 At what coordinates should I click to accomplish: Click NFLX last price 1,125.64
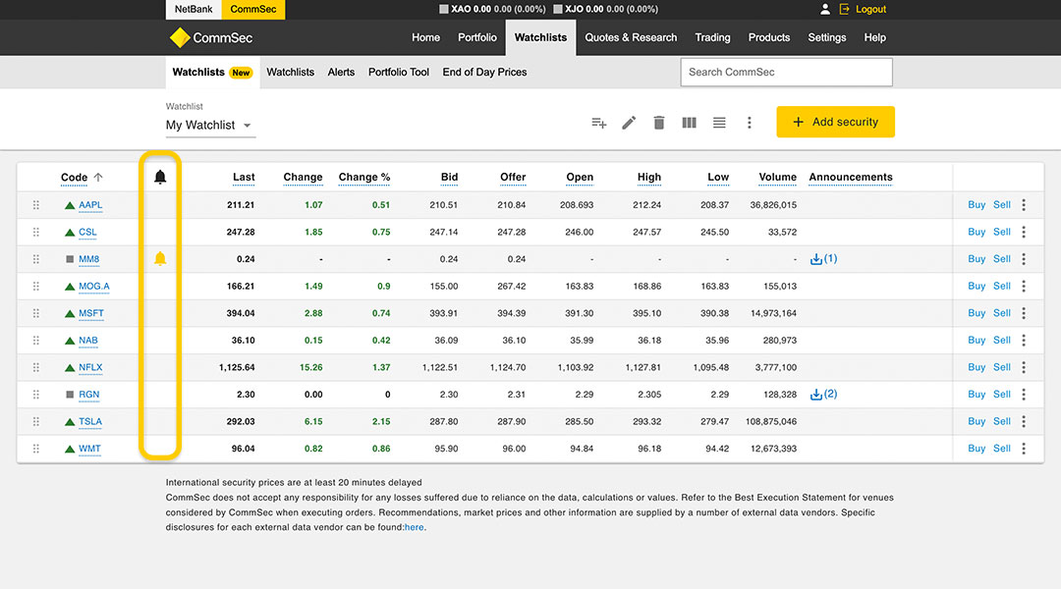coord(237,367)
